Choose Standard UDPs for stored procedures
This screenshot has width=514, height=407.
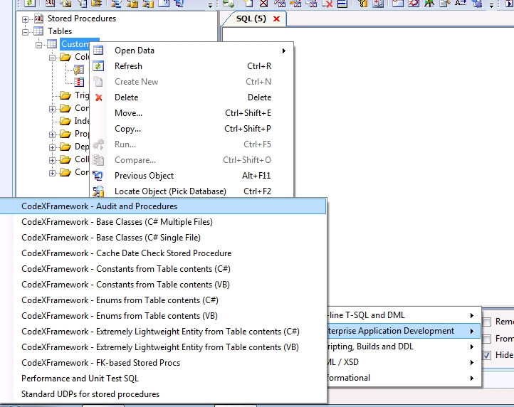click(x=163, y=394)
